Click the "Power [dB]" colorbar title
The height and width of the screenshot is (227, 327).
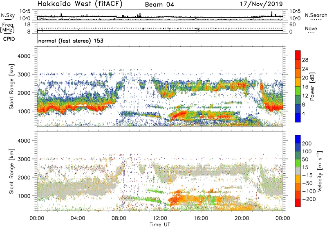click(x=312, y=86)
